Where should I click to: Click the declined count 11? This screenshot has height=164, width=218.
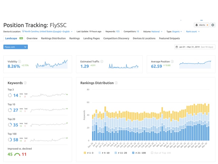24,154
